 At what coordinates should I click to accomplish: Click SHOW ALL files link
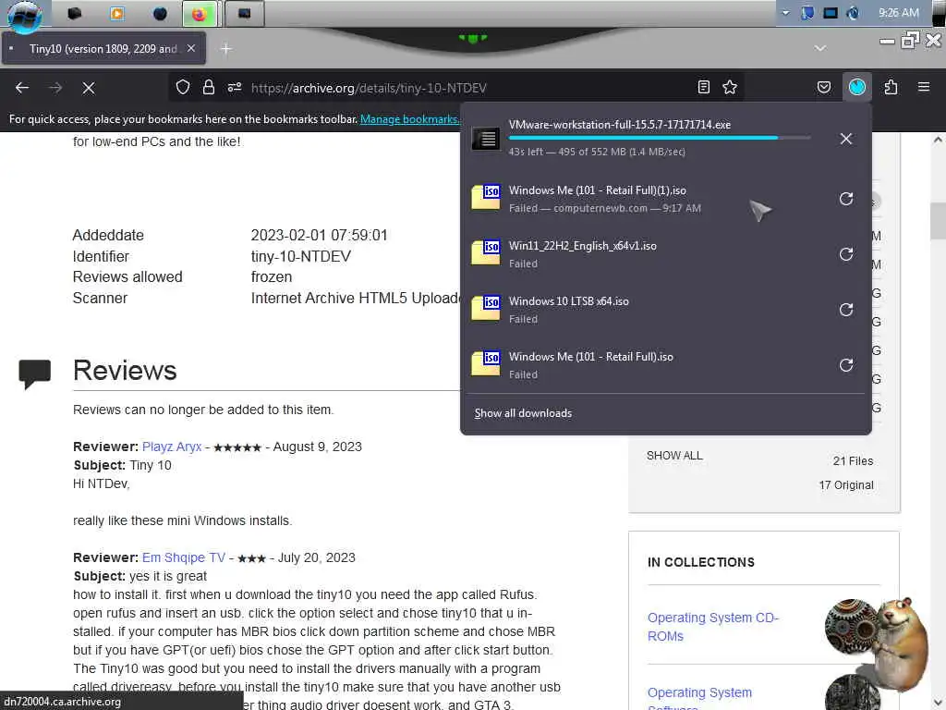[x=674, y=456]
